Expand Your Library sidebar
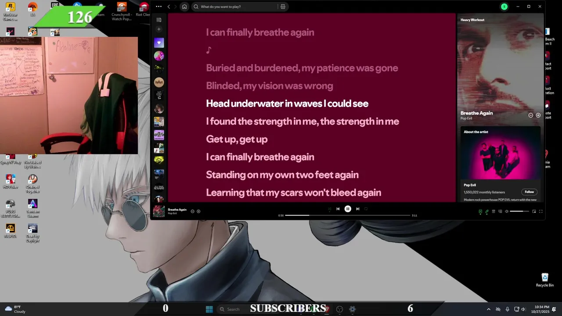The image size is (562, 316). coord(159,20)
